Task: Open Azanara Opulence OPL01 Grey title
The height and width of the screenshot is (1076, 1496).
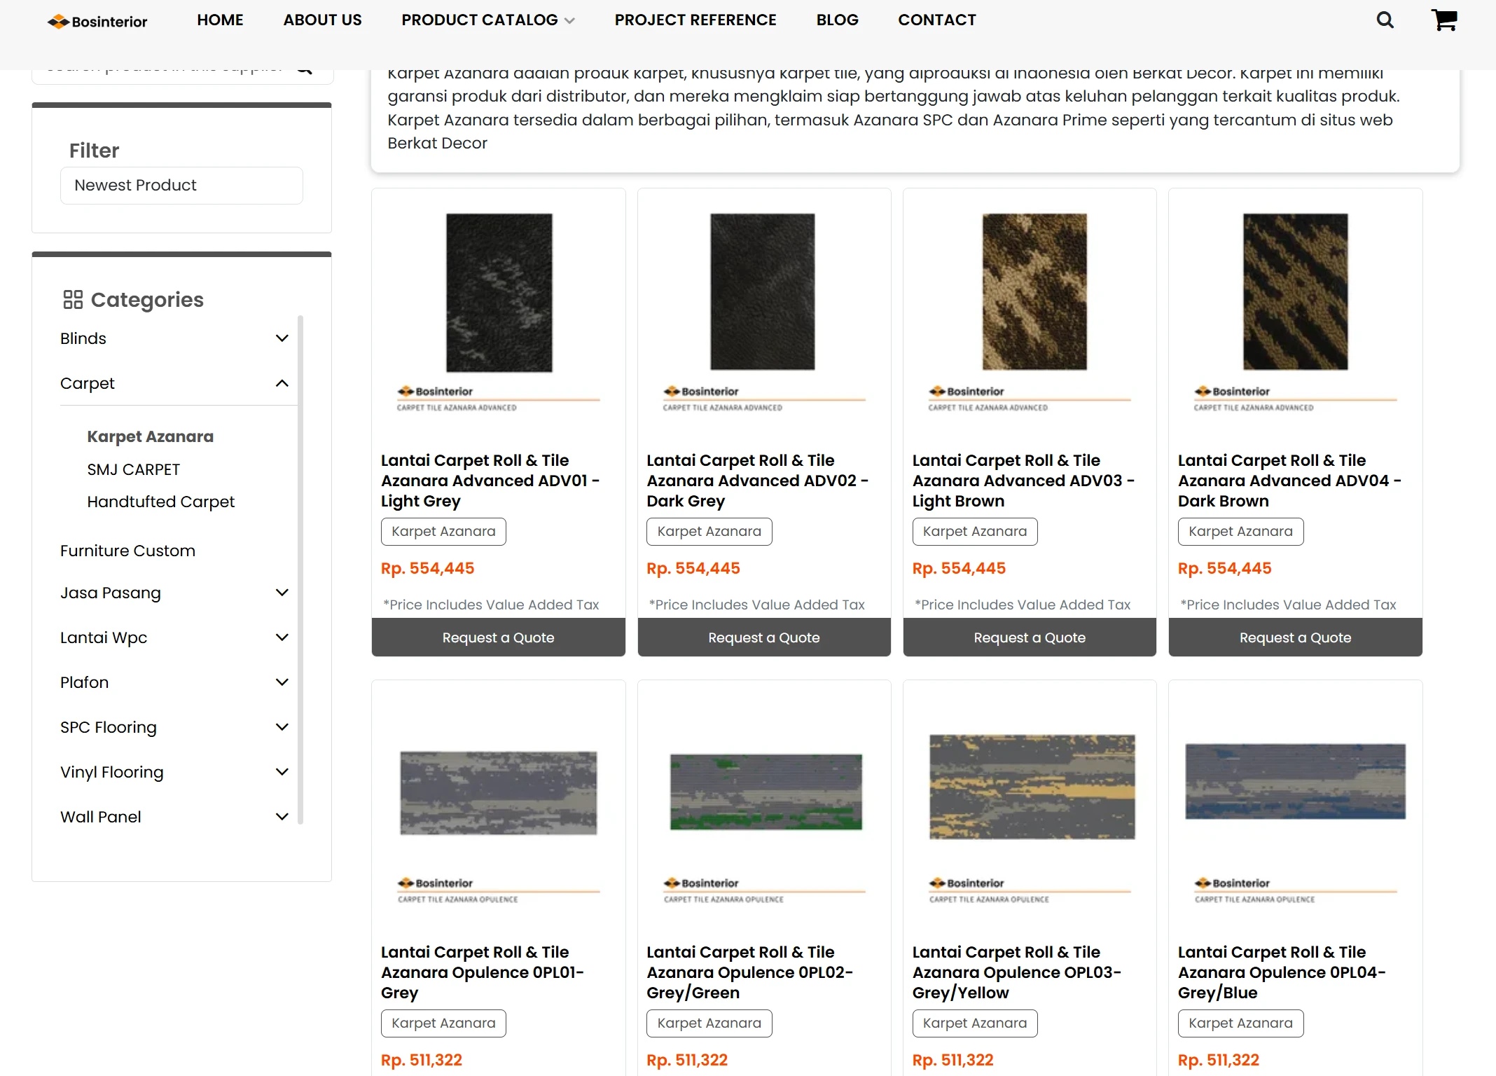Action: [x=483, y=972]
